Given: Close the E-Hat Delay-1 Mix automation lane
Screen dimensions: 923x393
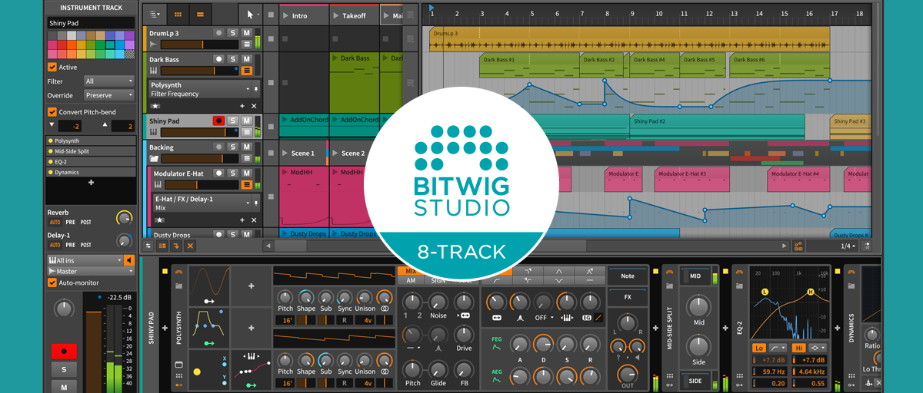Looking at the screenshot, I should click(255, 220).
